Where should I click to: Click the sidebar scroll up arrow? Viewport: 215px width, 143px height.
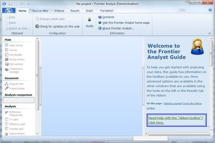(37, 39)
